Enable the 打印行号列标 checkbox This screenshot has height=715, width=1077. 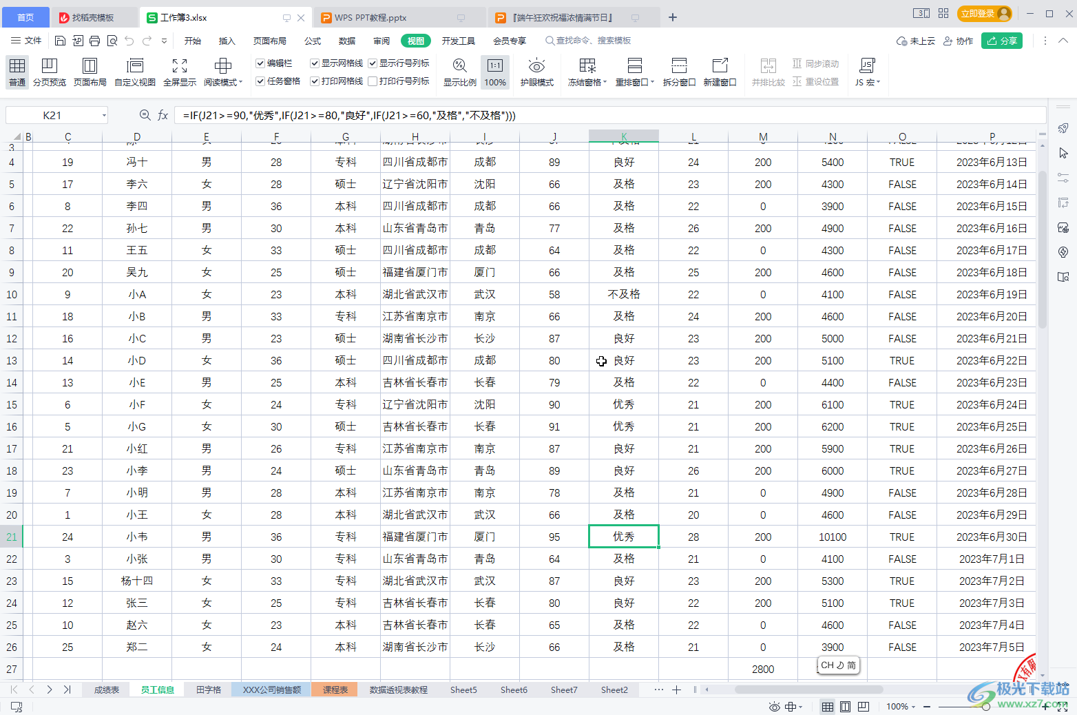coord(373,81)
